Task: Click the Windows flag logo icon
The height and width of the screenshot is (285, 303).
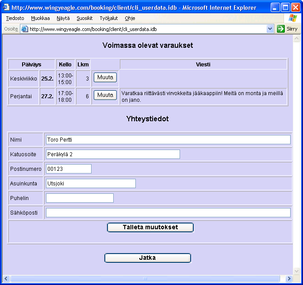Action: pyautogui.click(x=293, y=18)
